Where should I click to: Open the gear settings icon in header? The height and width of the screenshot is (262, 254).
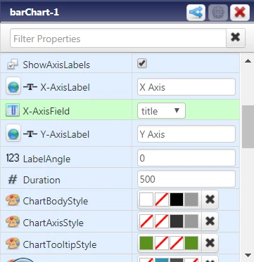(218, 12)
